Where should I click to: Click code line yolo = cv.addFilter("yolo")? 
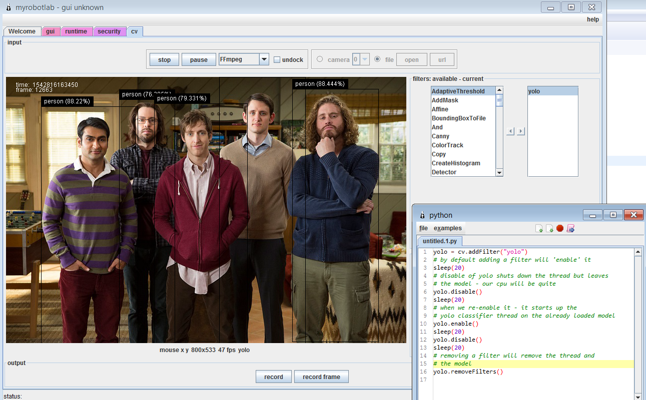[480, 252]
